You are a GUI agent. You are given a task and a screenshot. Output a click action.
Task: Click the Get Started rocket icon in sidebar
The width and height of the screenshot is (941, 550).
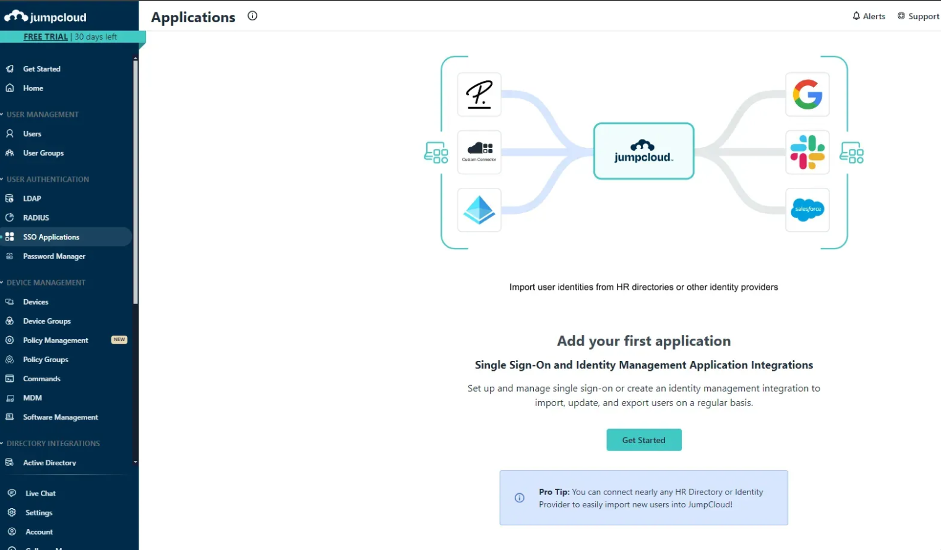coord(10,69)
